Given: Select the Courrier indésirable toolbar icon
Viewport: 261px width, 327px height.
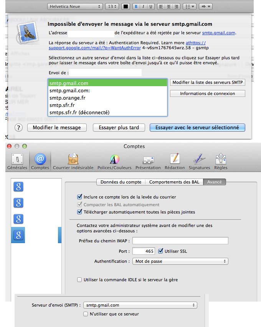Looking at the screenshot, I should 73,162.
